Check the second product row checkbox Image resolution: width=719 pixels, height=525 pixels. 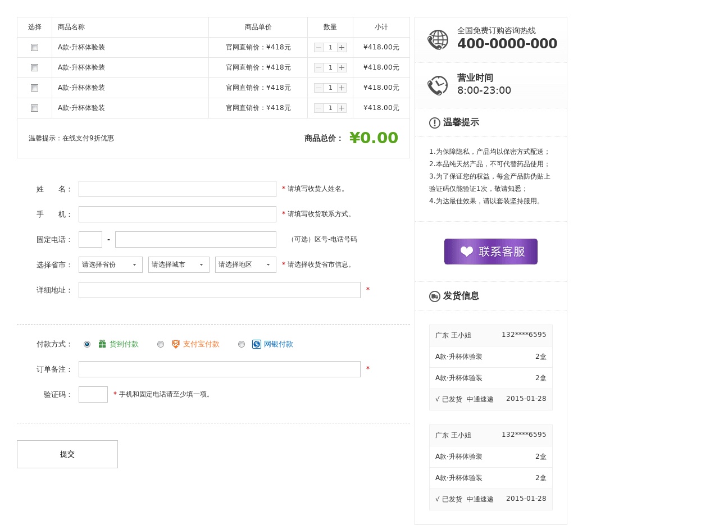click(35, 68)
